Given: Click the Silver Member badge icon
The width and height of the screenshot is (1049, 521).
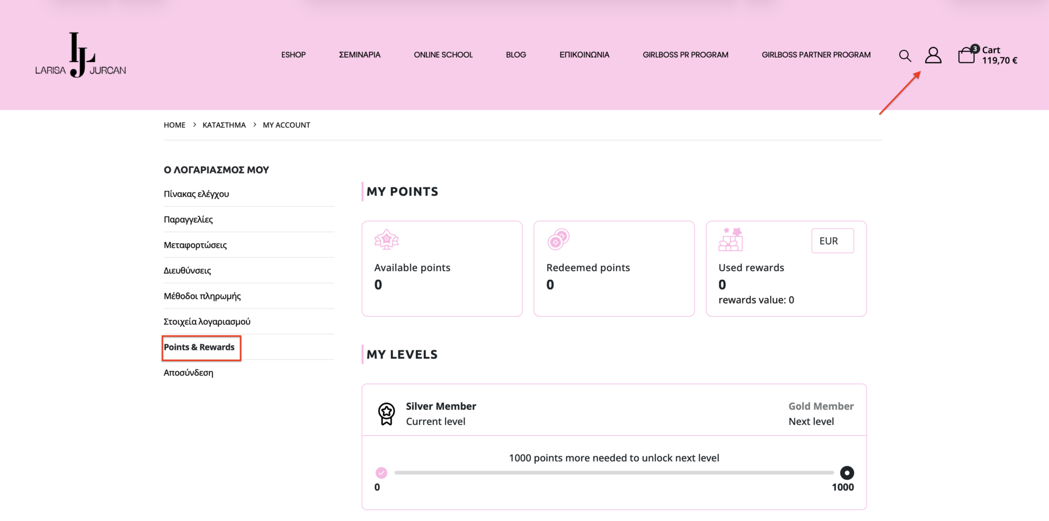Looking at the screenshot, I should pyautogui.click(x=386, y=414).
